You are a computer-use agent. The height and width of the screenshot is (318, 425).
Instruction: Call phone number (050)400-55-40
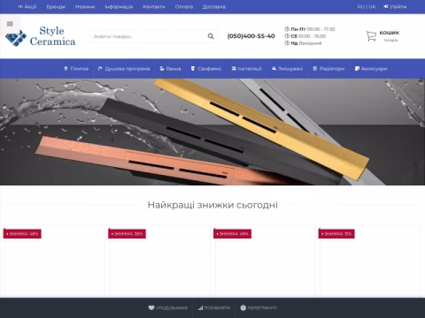point(251,36)
